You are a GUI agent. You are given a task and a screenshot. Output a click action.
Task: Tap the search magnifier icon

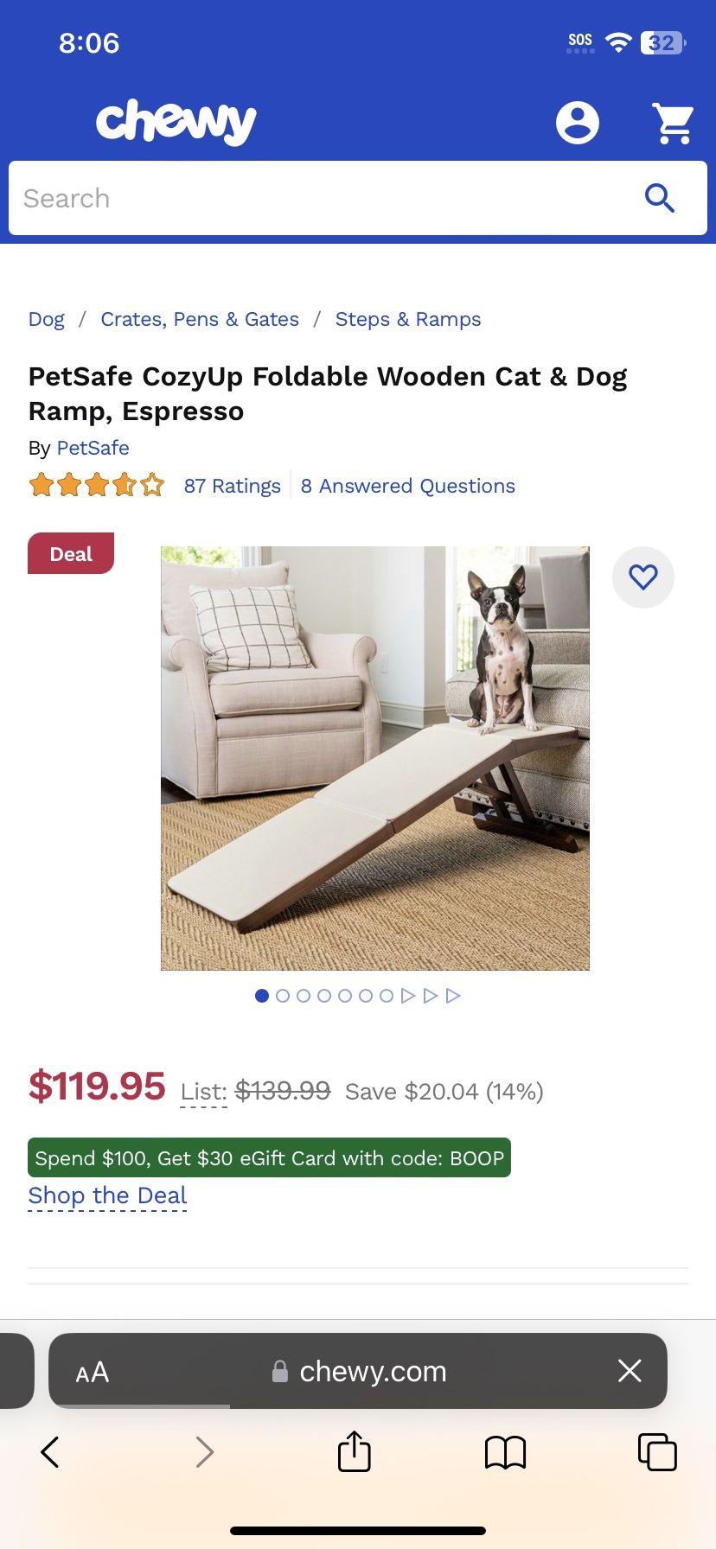click(660, 198)
